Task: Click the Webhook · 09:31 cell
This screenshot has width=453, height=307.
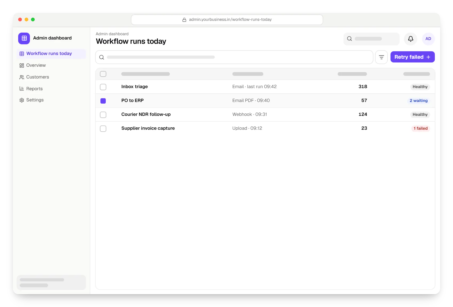Action: 250,114
